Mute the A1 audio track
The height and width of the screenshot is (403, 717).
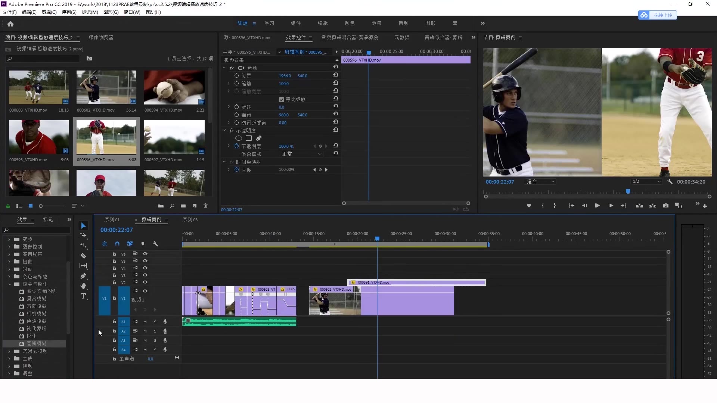pos(145,322)
